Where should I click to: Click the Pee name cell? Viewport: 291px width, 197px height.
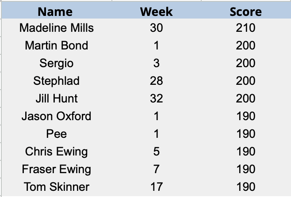click(57, 134)
